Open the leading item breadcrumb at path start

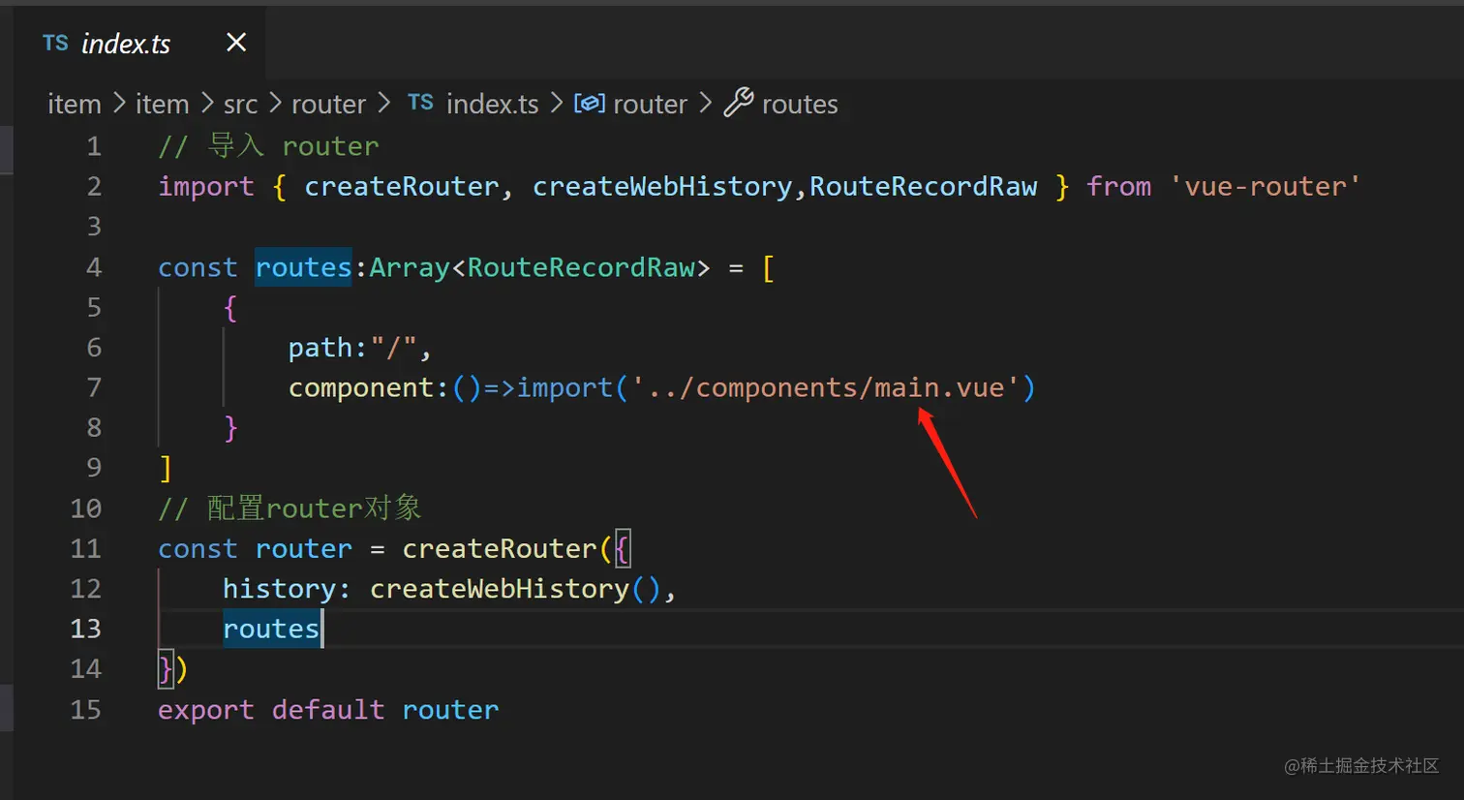[x=75, y=104]
